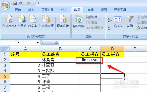Customize Quick Access Toolbar dropdown
This screenshot has width=147, height=92.
(x=38, y=3)
